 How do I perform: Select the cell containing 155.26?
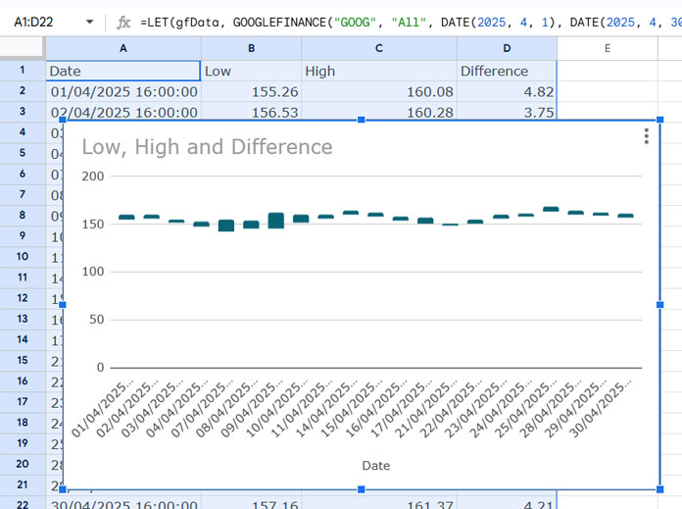pos(252,92)
